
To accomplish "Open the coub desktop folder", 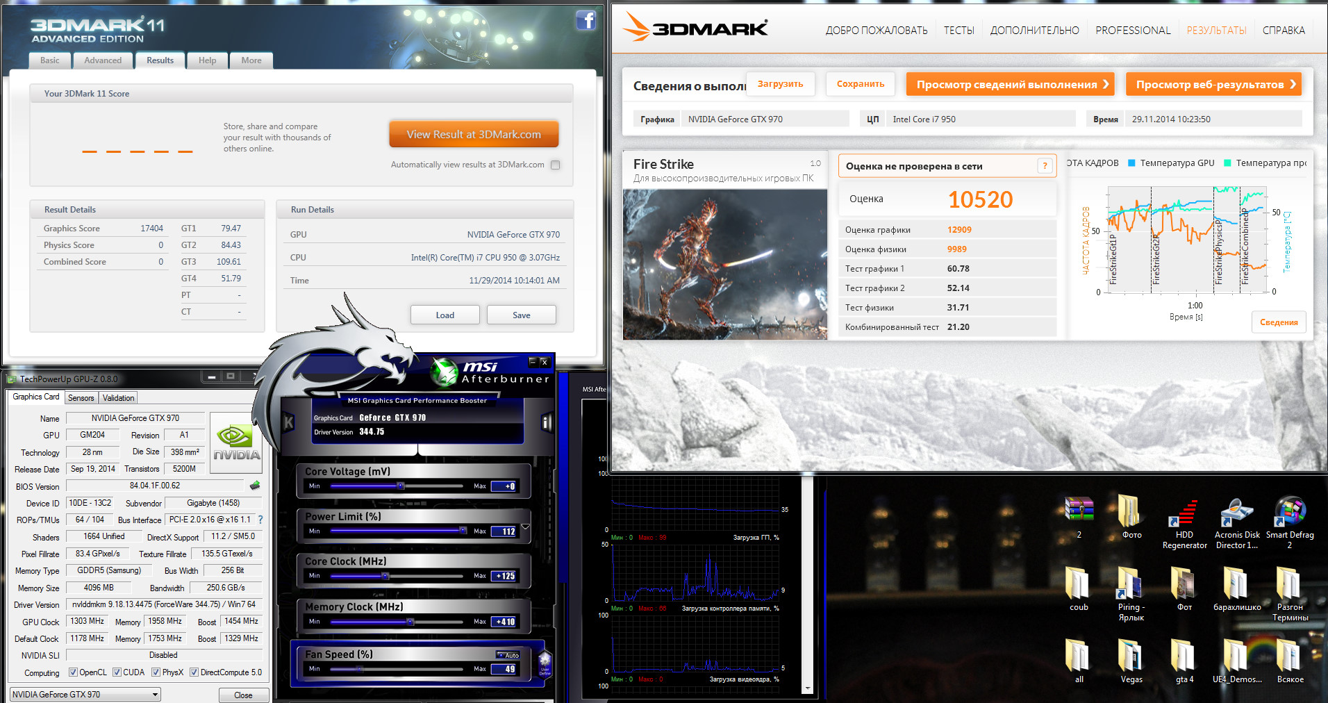I will pos(1079,590).
